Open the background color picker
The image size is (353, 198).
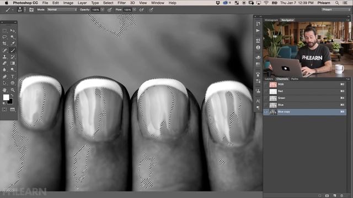[x=10, y=102]
